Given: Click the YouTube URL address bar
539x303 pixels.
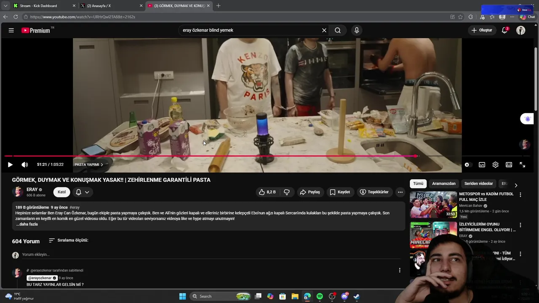Looking at the screenshot, I should (236, 17).
